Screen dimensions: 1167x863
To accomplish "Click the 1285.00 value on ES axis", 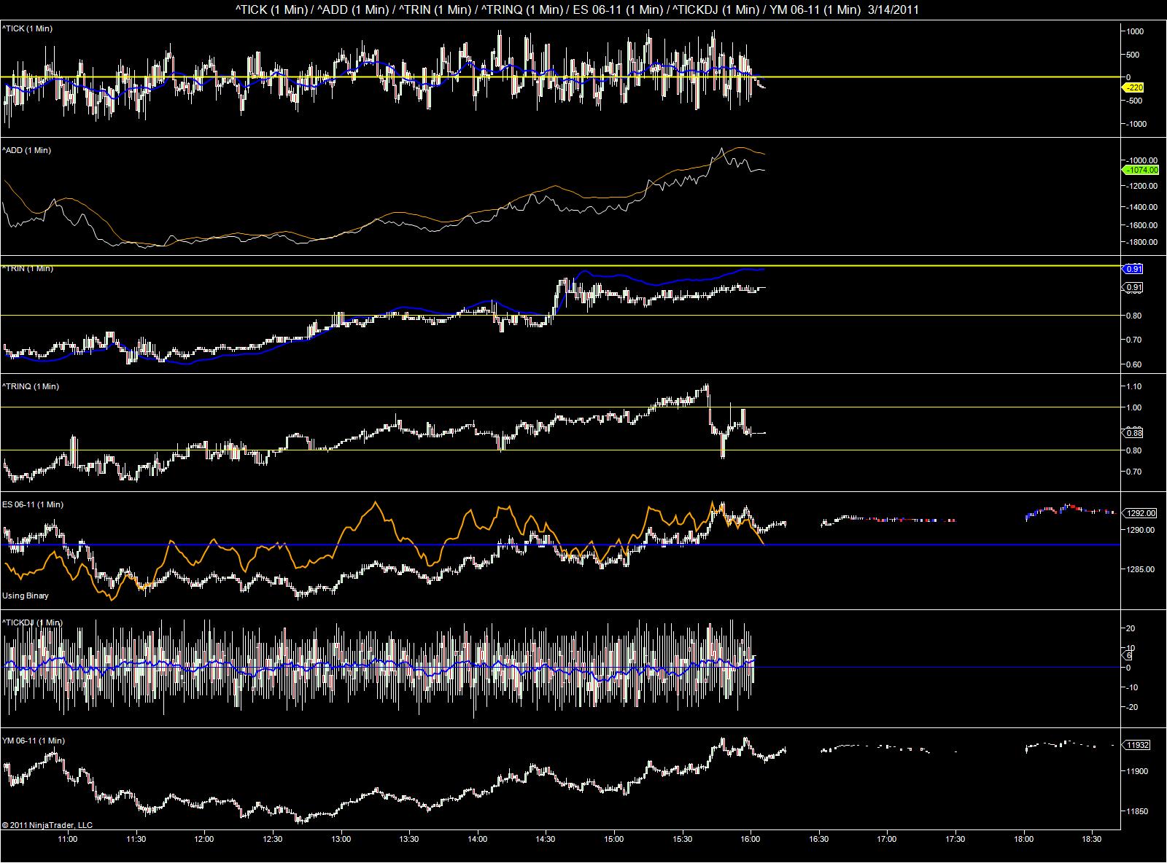I will coord(1139,570).
